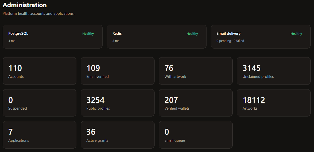Click the PostgreSQL service name
314x152 pixels.
[x=18, y=33]
